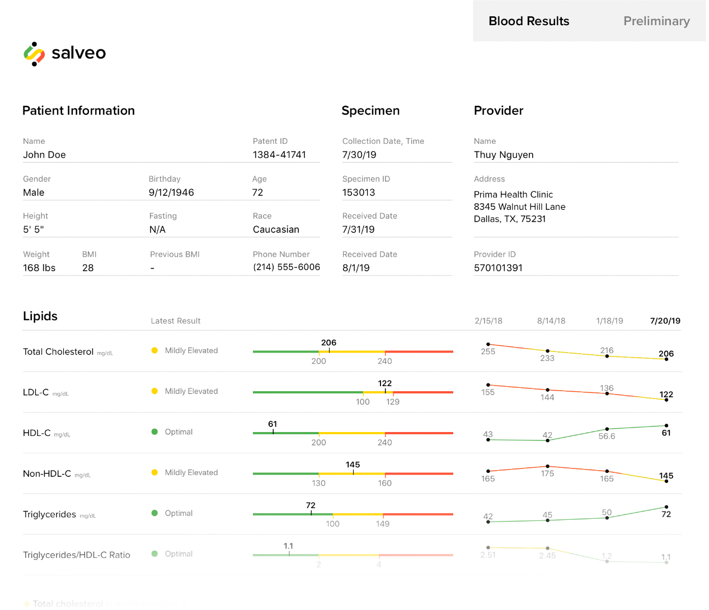Click the patient name field John Doe
709x610 pixels.
pyautogui.click(x=45, y=155)
